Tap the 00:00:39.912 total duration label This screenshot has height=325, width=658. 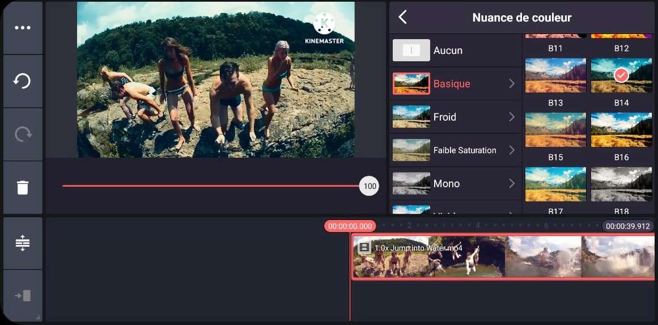[628, 226]
